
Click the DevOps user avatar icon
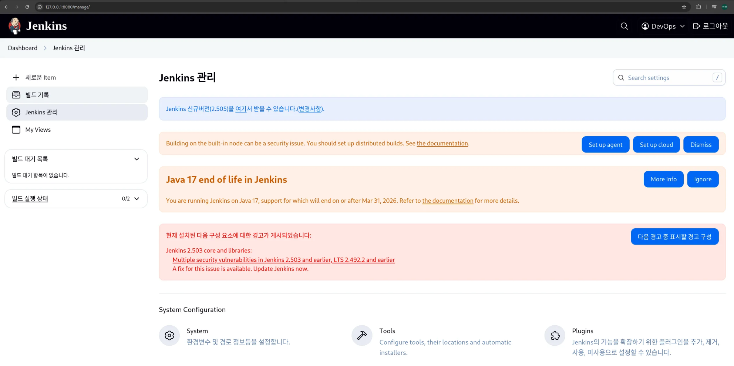point(645,26)
